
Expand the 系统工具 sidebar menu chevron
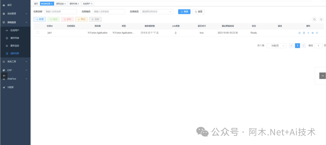26,62
